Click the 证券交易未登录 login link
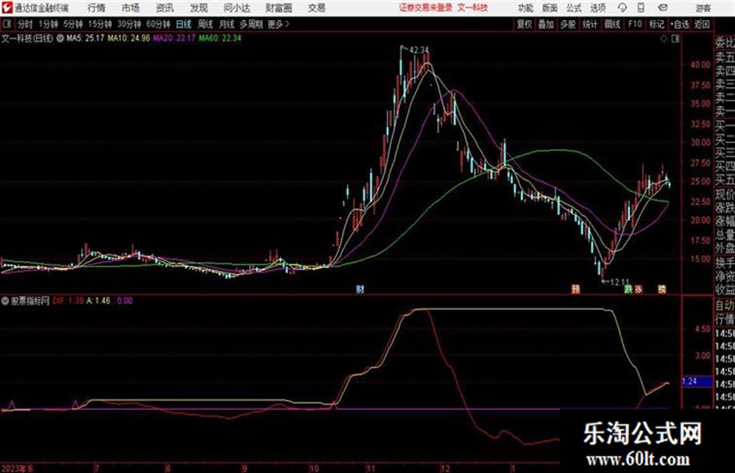735x473 pixels. point(425,8)
